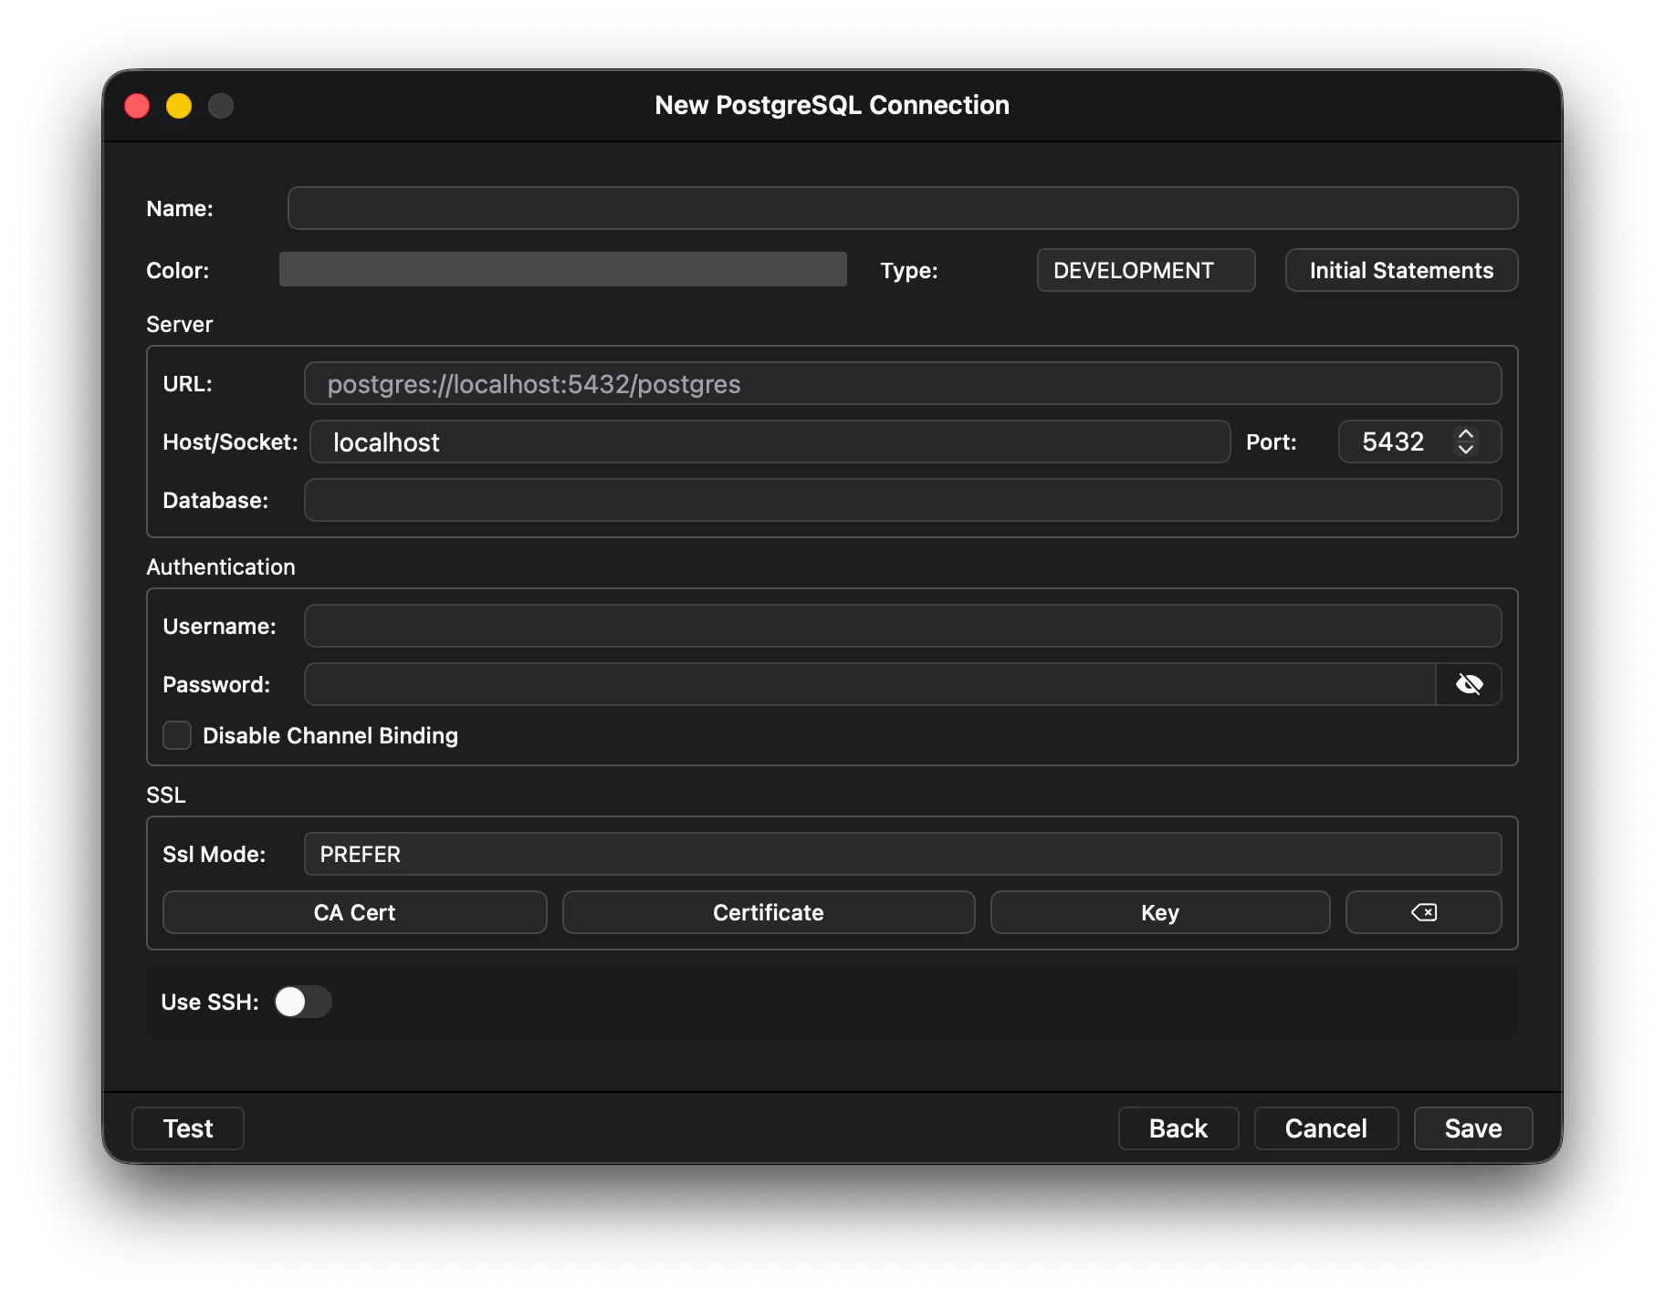Viewport: 1665px width, 1299px height.
Task: Go Back to the previous step
Action: tap(1178, 1128)
